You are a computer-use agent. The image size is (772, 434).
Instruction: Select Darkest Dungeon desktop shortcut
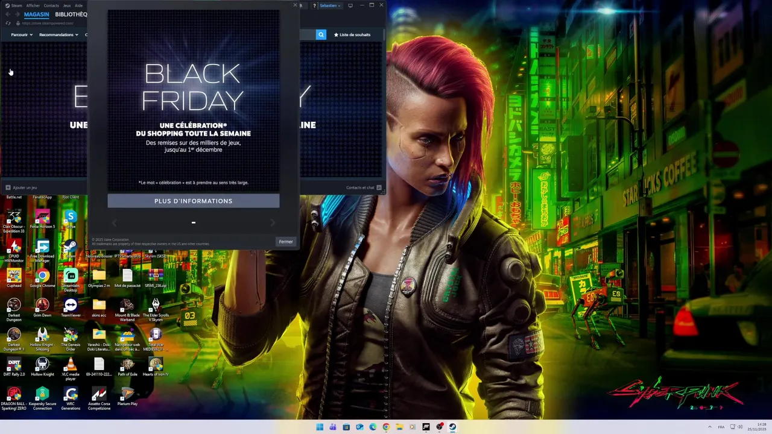[x=14, y=310]
